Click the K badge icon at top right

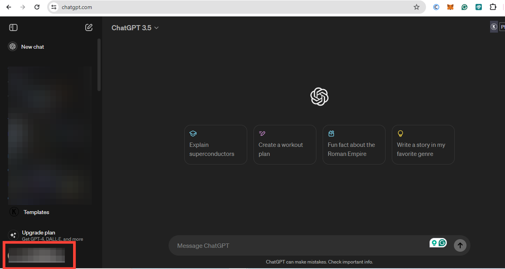(x=494, y=27)
